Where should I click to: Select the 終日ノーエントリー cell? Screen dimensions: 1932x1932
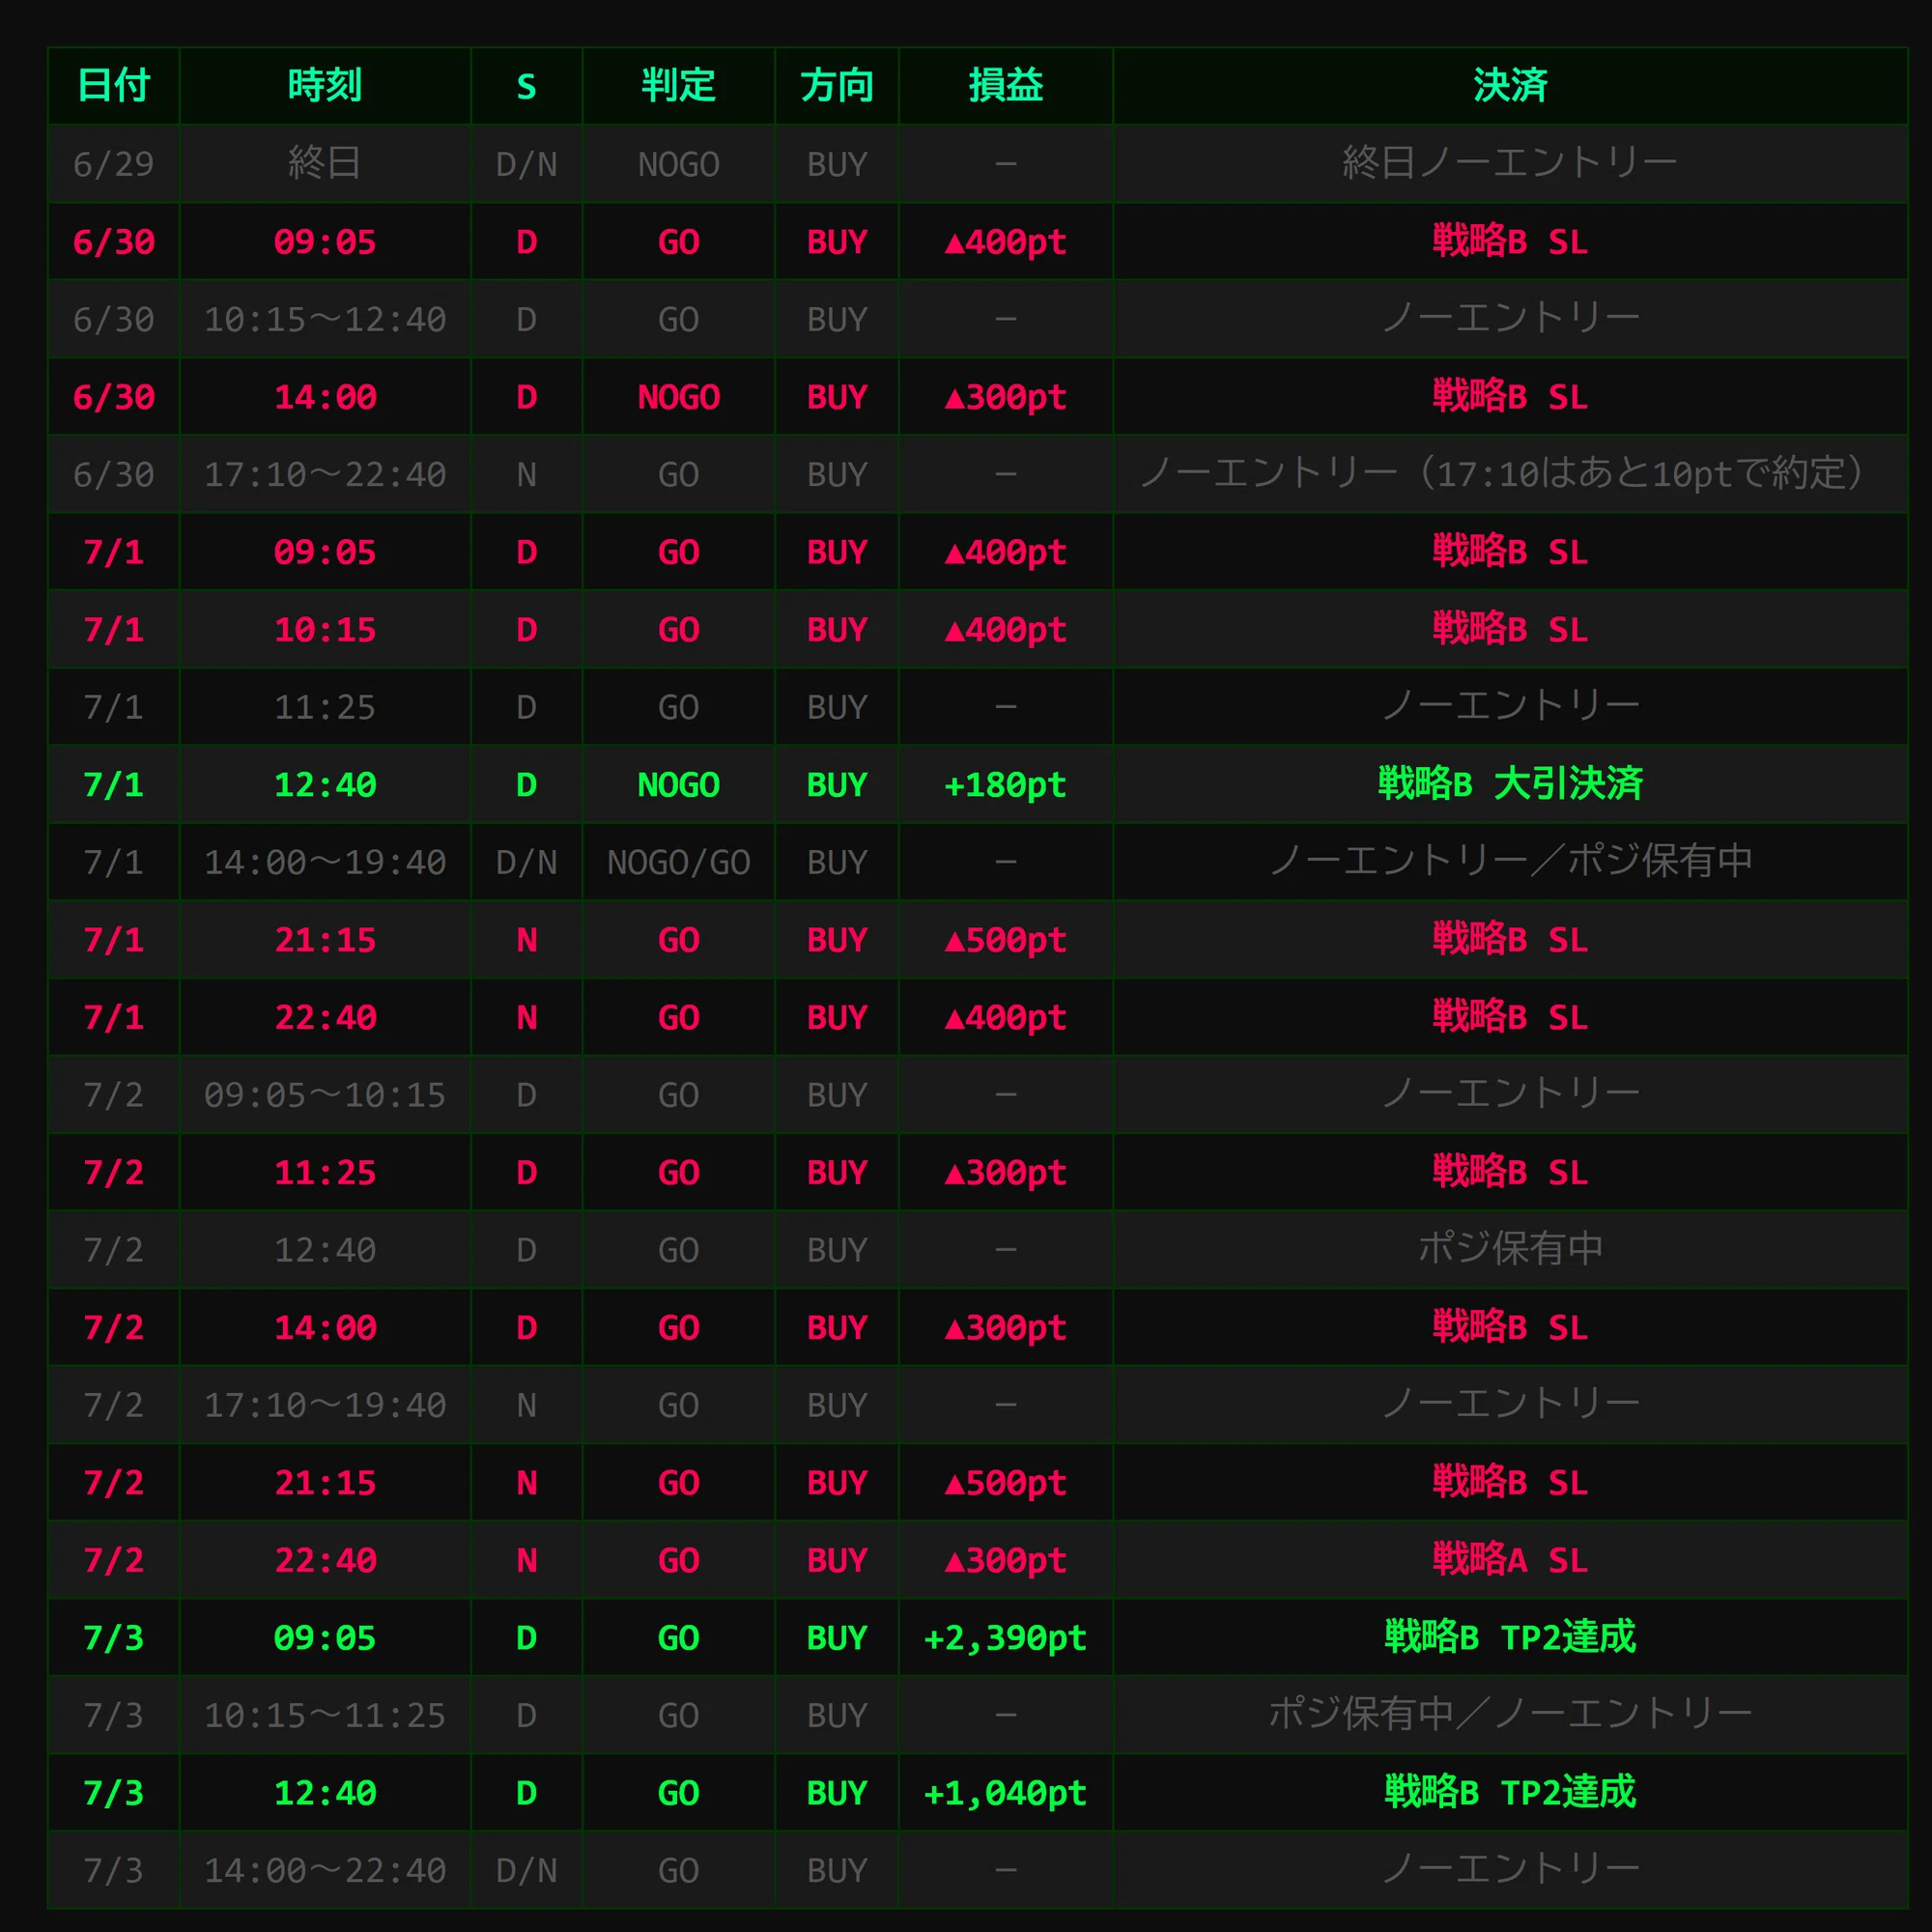(1510, 164)
